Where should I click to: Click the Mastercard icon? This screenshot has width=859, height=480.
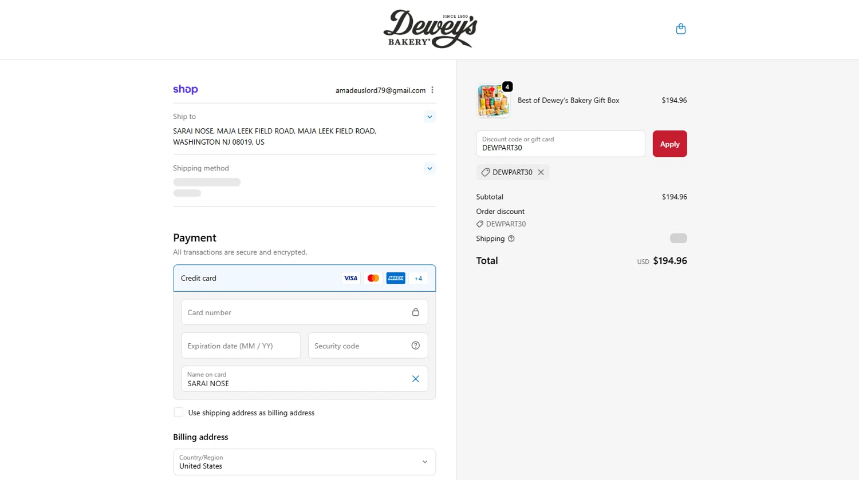click(373, 278)
